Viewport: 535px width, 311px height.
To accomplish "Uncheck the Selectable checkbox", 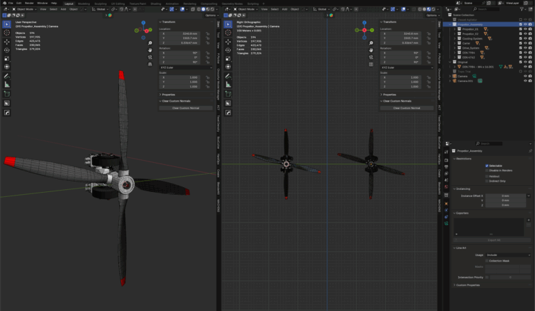I will (x=486, y=166).
